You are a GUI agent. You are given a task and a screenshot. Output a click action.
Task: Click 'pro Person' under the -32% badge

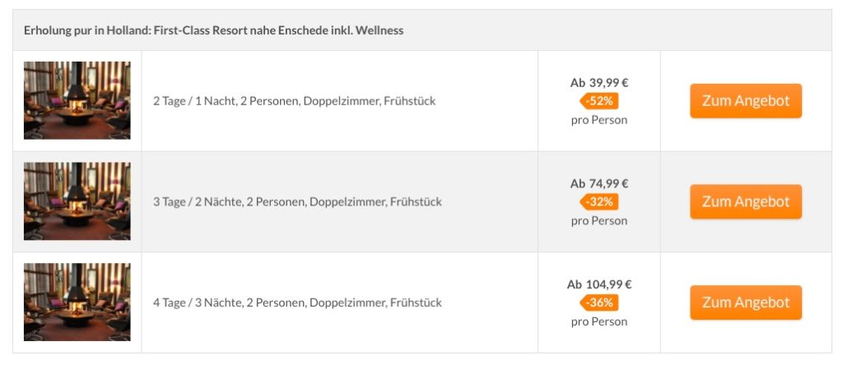pyautogui.click(x=599, y=221)
